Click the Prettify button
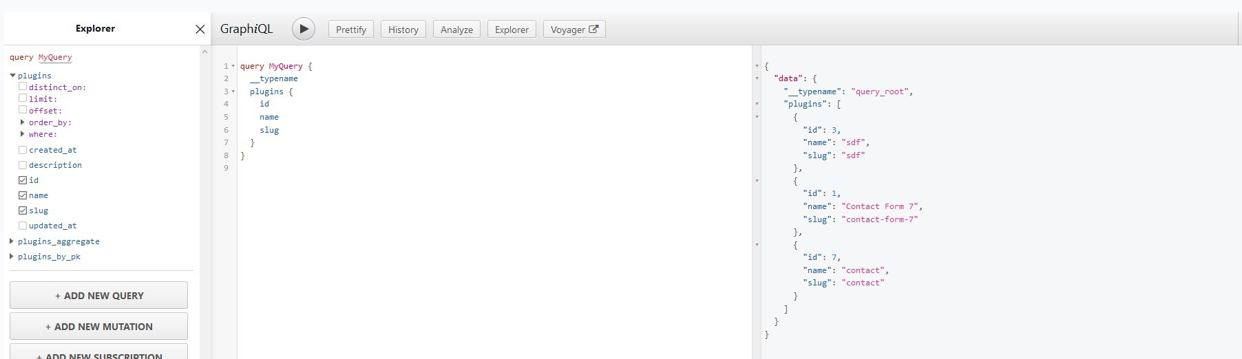This screenshot has width=1242, height=359. point(351,30)
